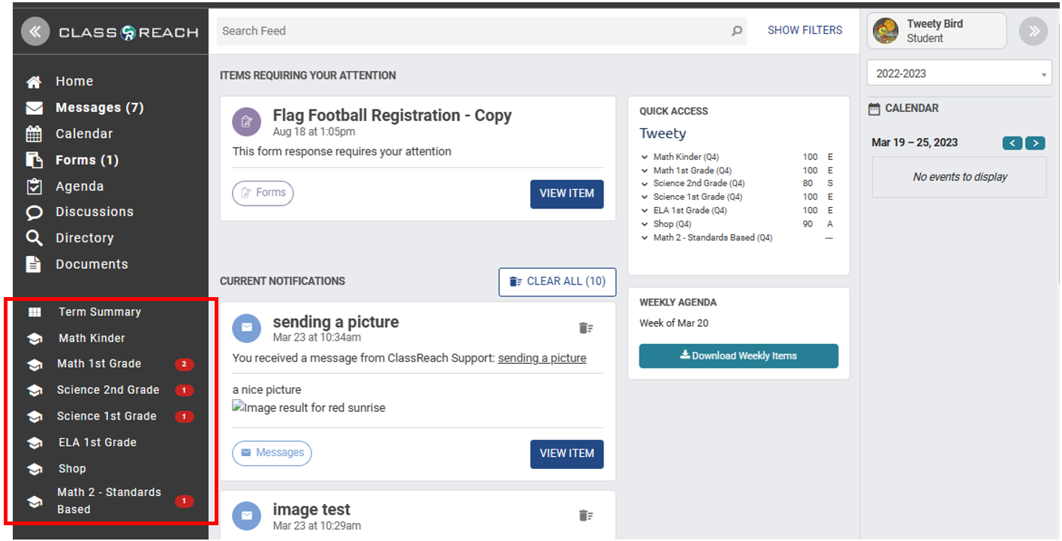Click inside the Search Feed input field
The image size is (1062, 541).
[x=450, y=31]
